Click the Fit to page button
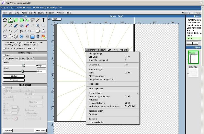 pos(14,80)
